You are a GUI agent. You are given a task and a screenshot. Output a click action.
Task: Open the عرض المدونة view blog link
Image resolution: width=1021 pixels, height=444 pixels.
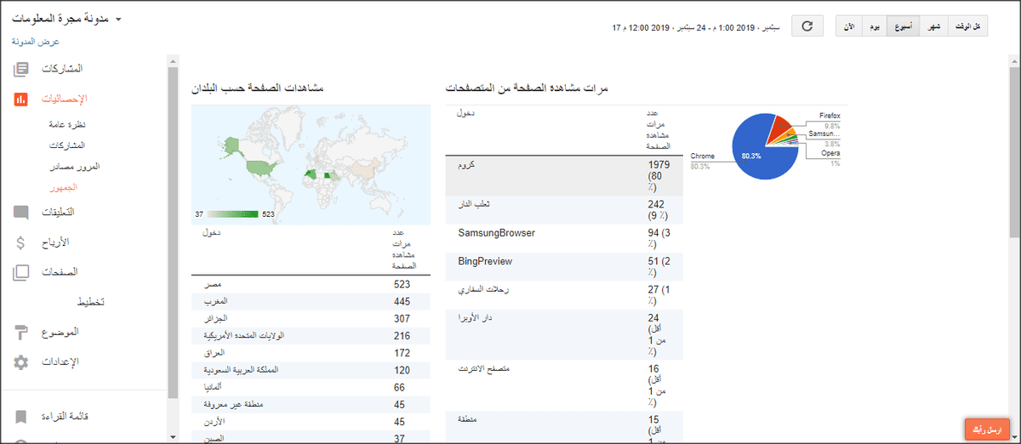(x=36, y=41)
